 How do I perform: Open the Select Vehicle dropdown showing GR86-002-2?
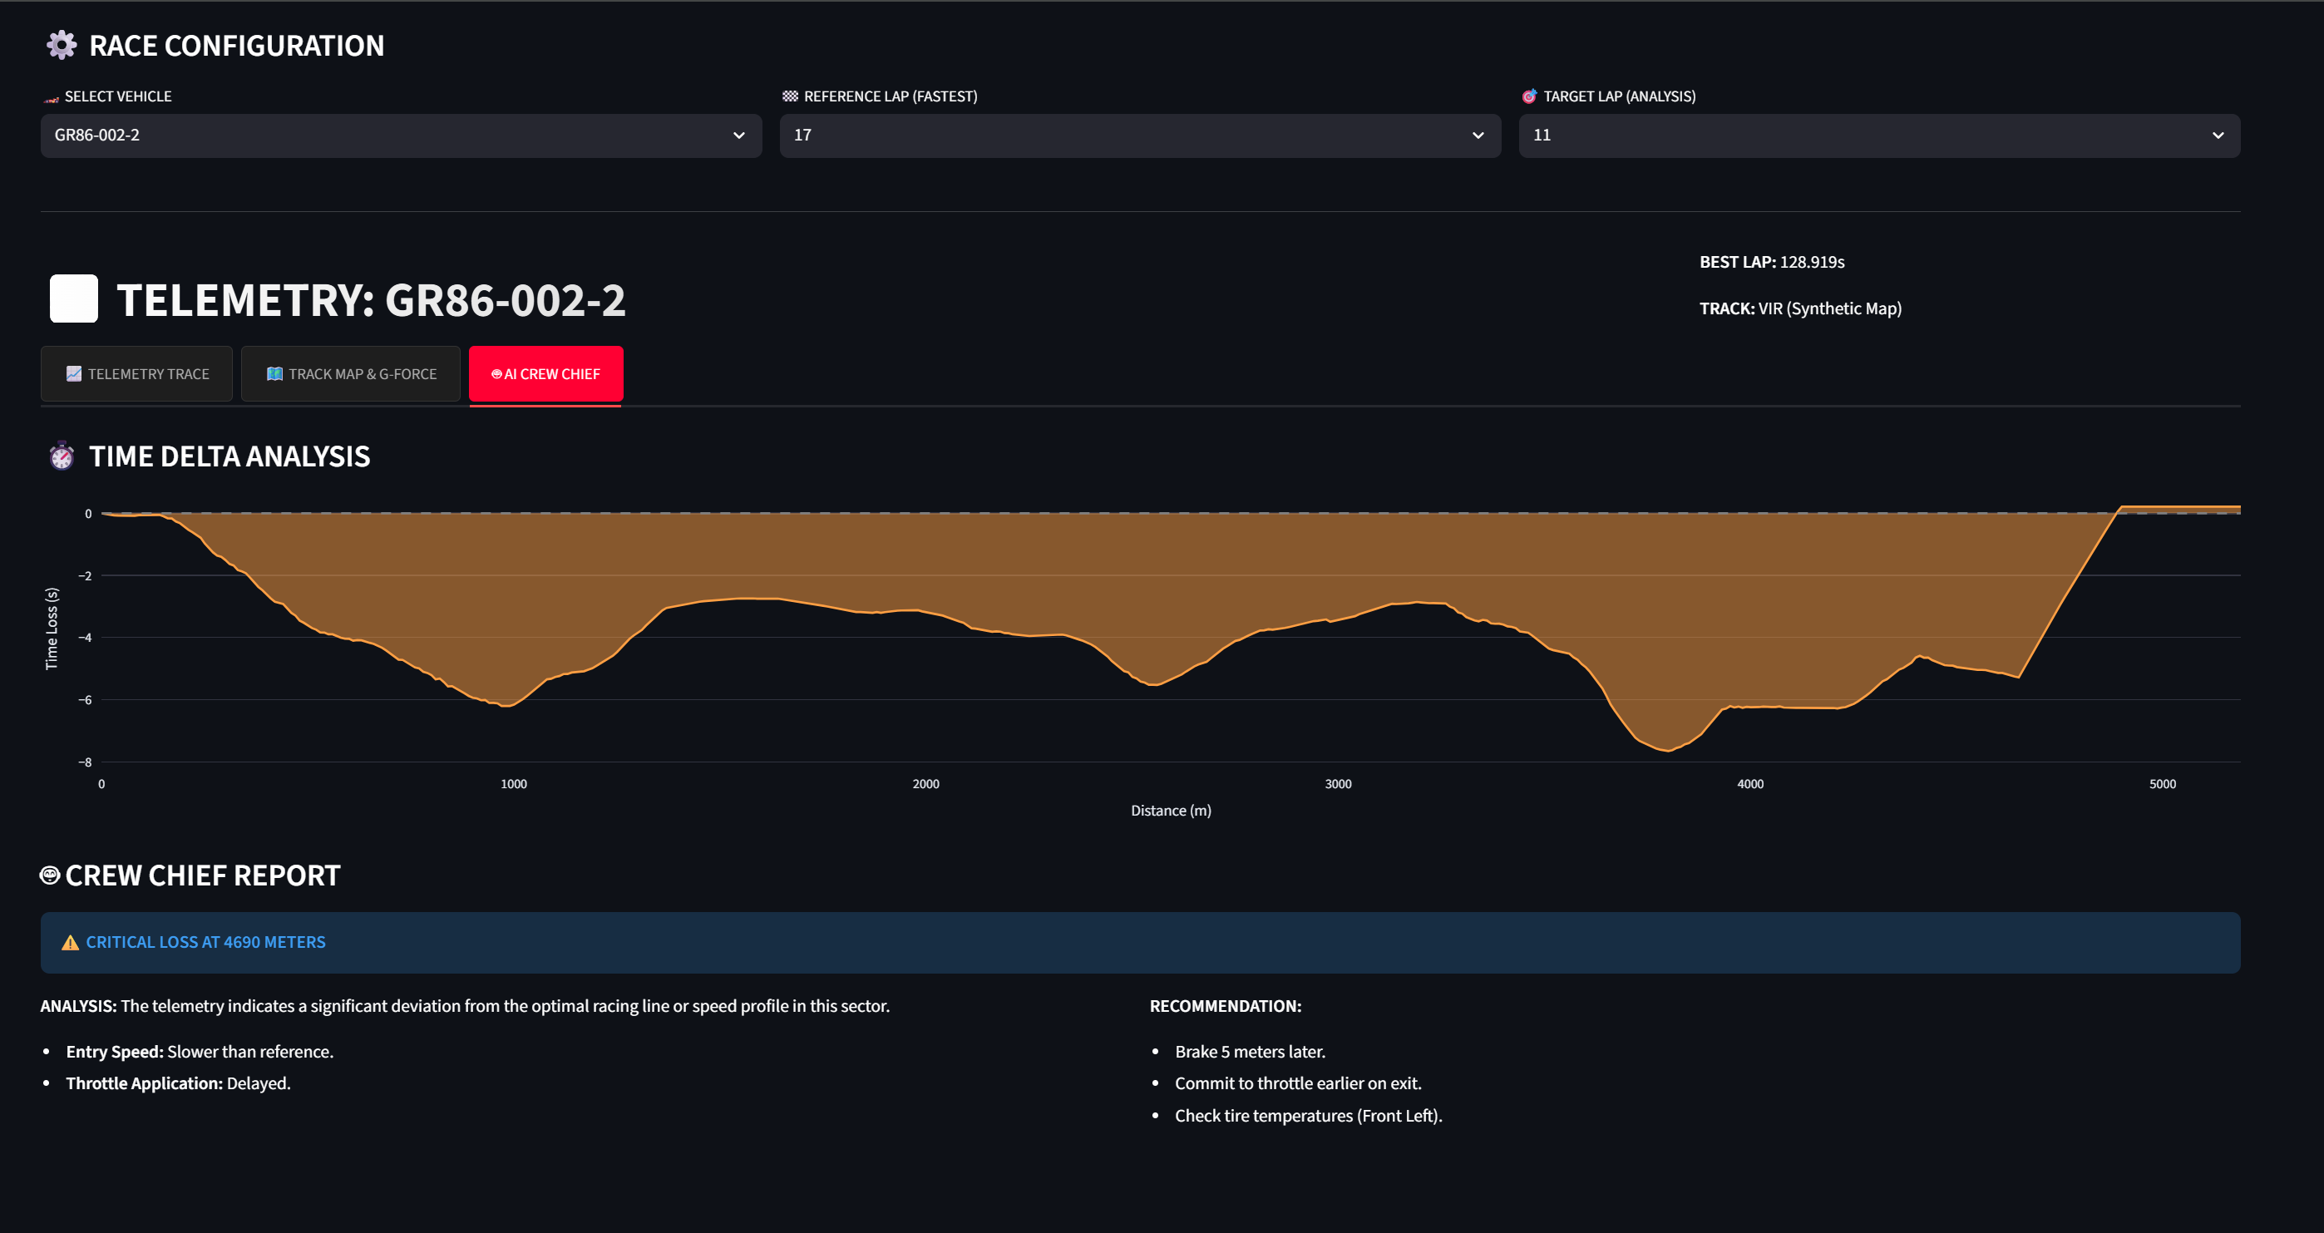click(401, 136)
